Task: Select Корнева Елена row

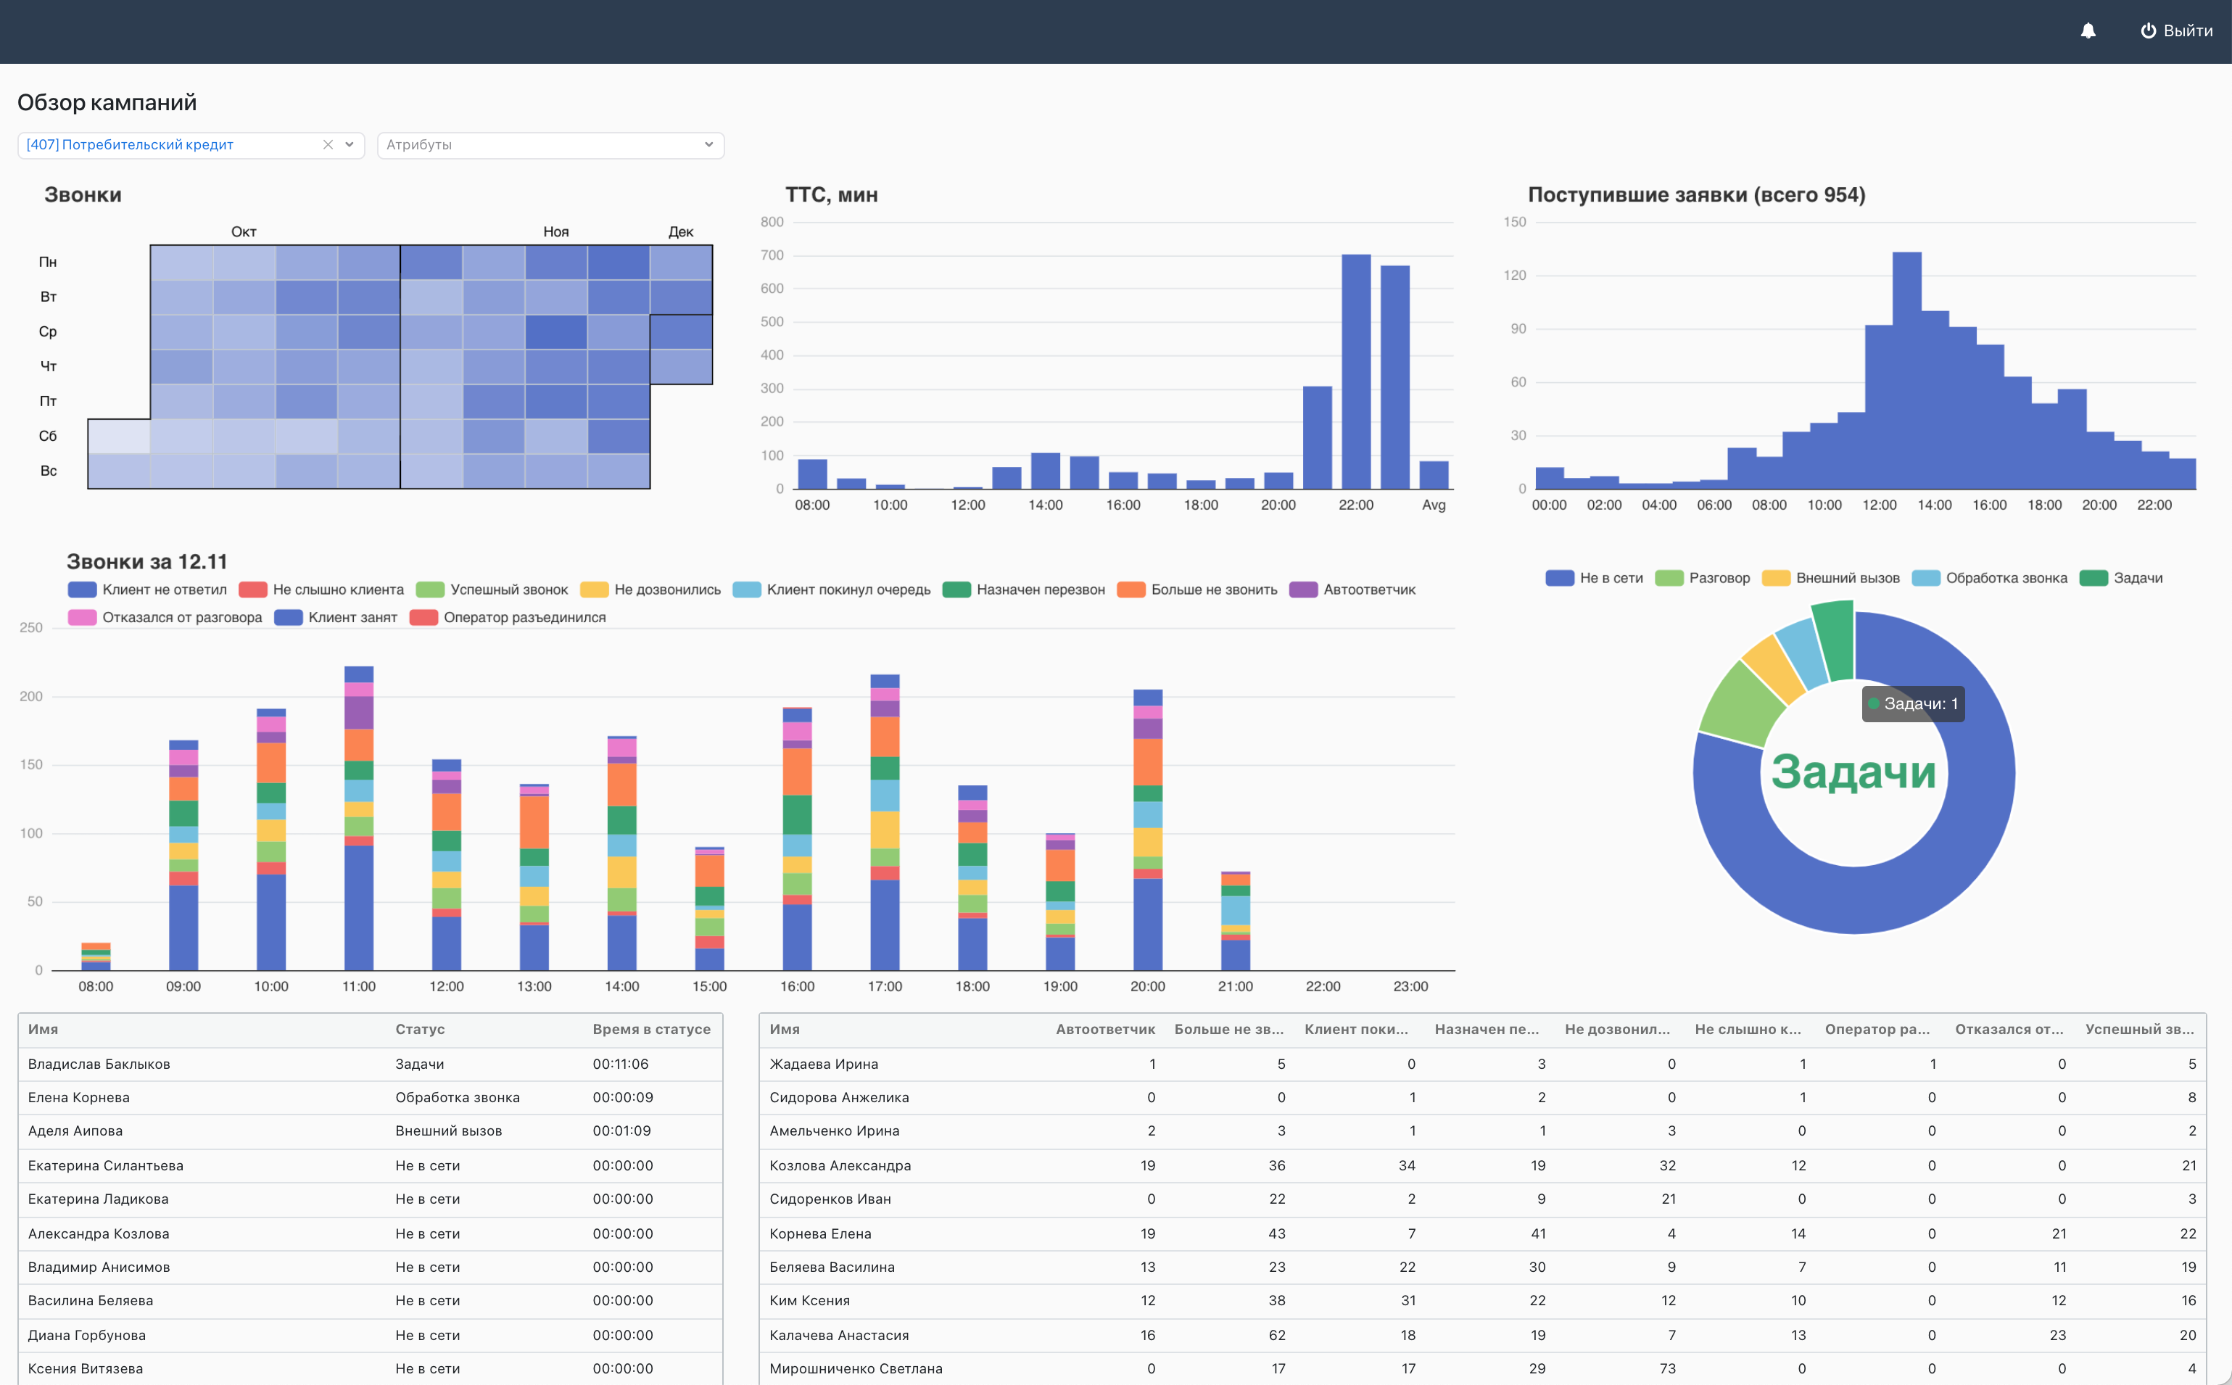Action: pyautogui.click(x=1482, y=1234)
